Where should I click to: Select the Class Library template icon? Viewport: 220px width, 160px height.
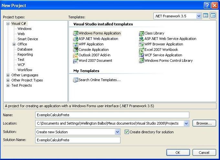pos(141,33)
